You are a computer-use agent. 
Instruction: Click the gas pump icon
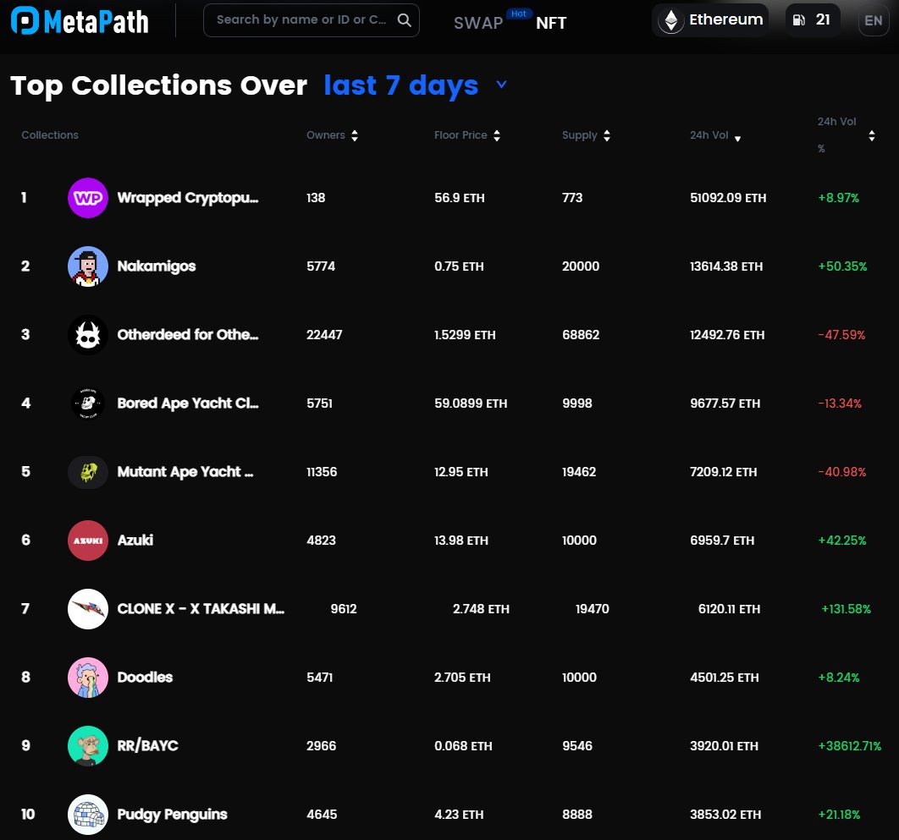[x=798, y=20]
